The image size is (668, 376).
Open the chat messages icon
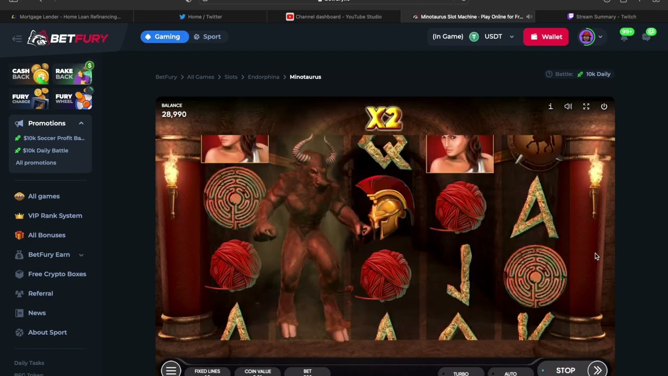pyautogui.click(x=646, y=37)
